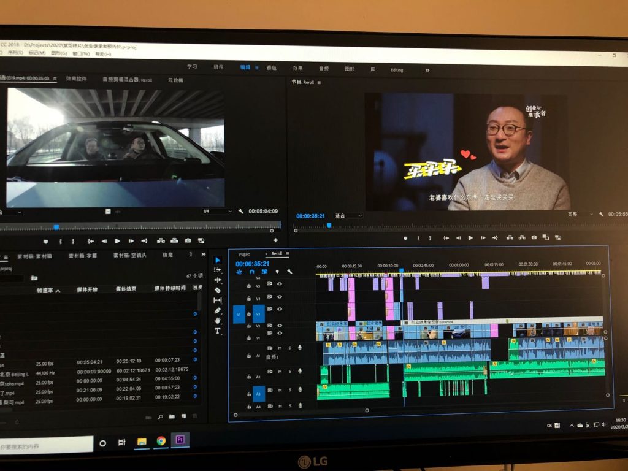Go to Out point in Program monitor
Viewport: 628px width, 471px height.
click(x=495, y=238)
